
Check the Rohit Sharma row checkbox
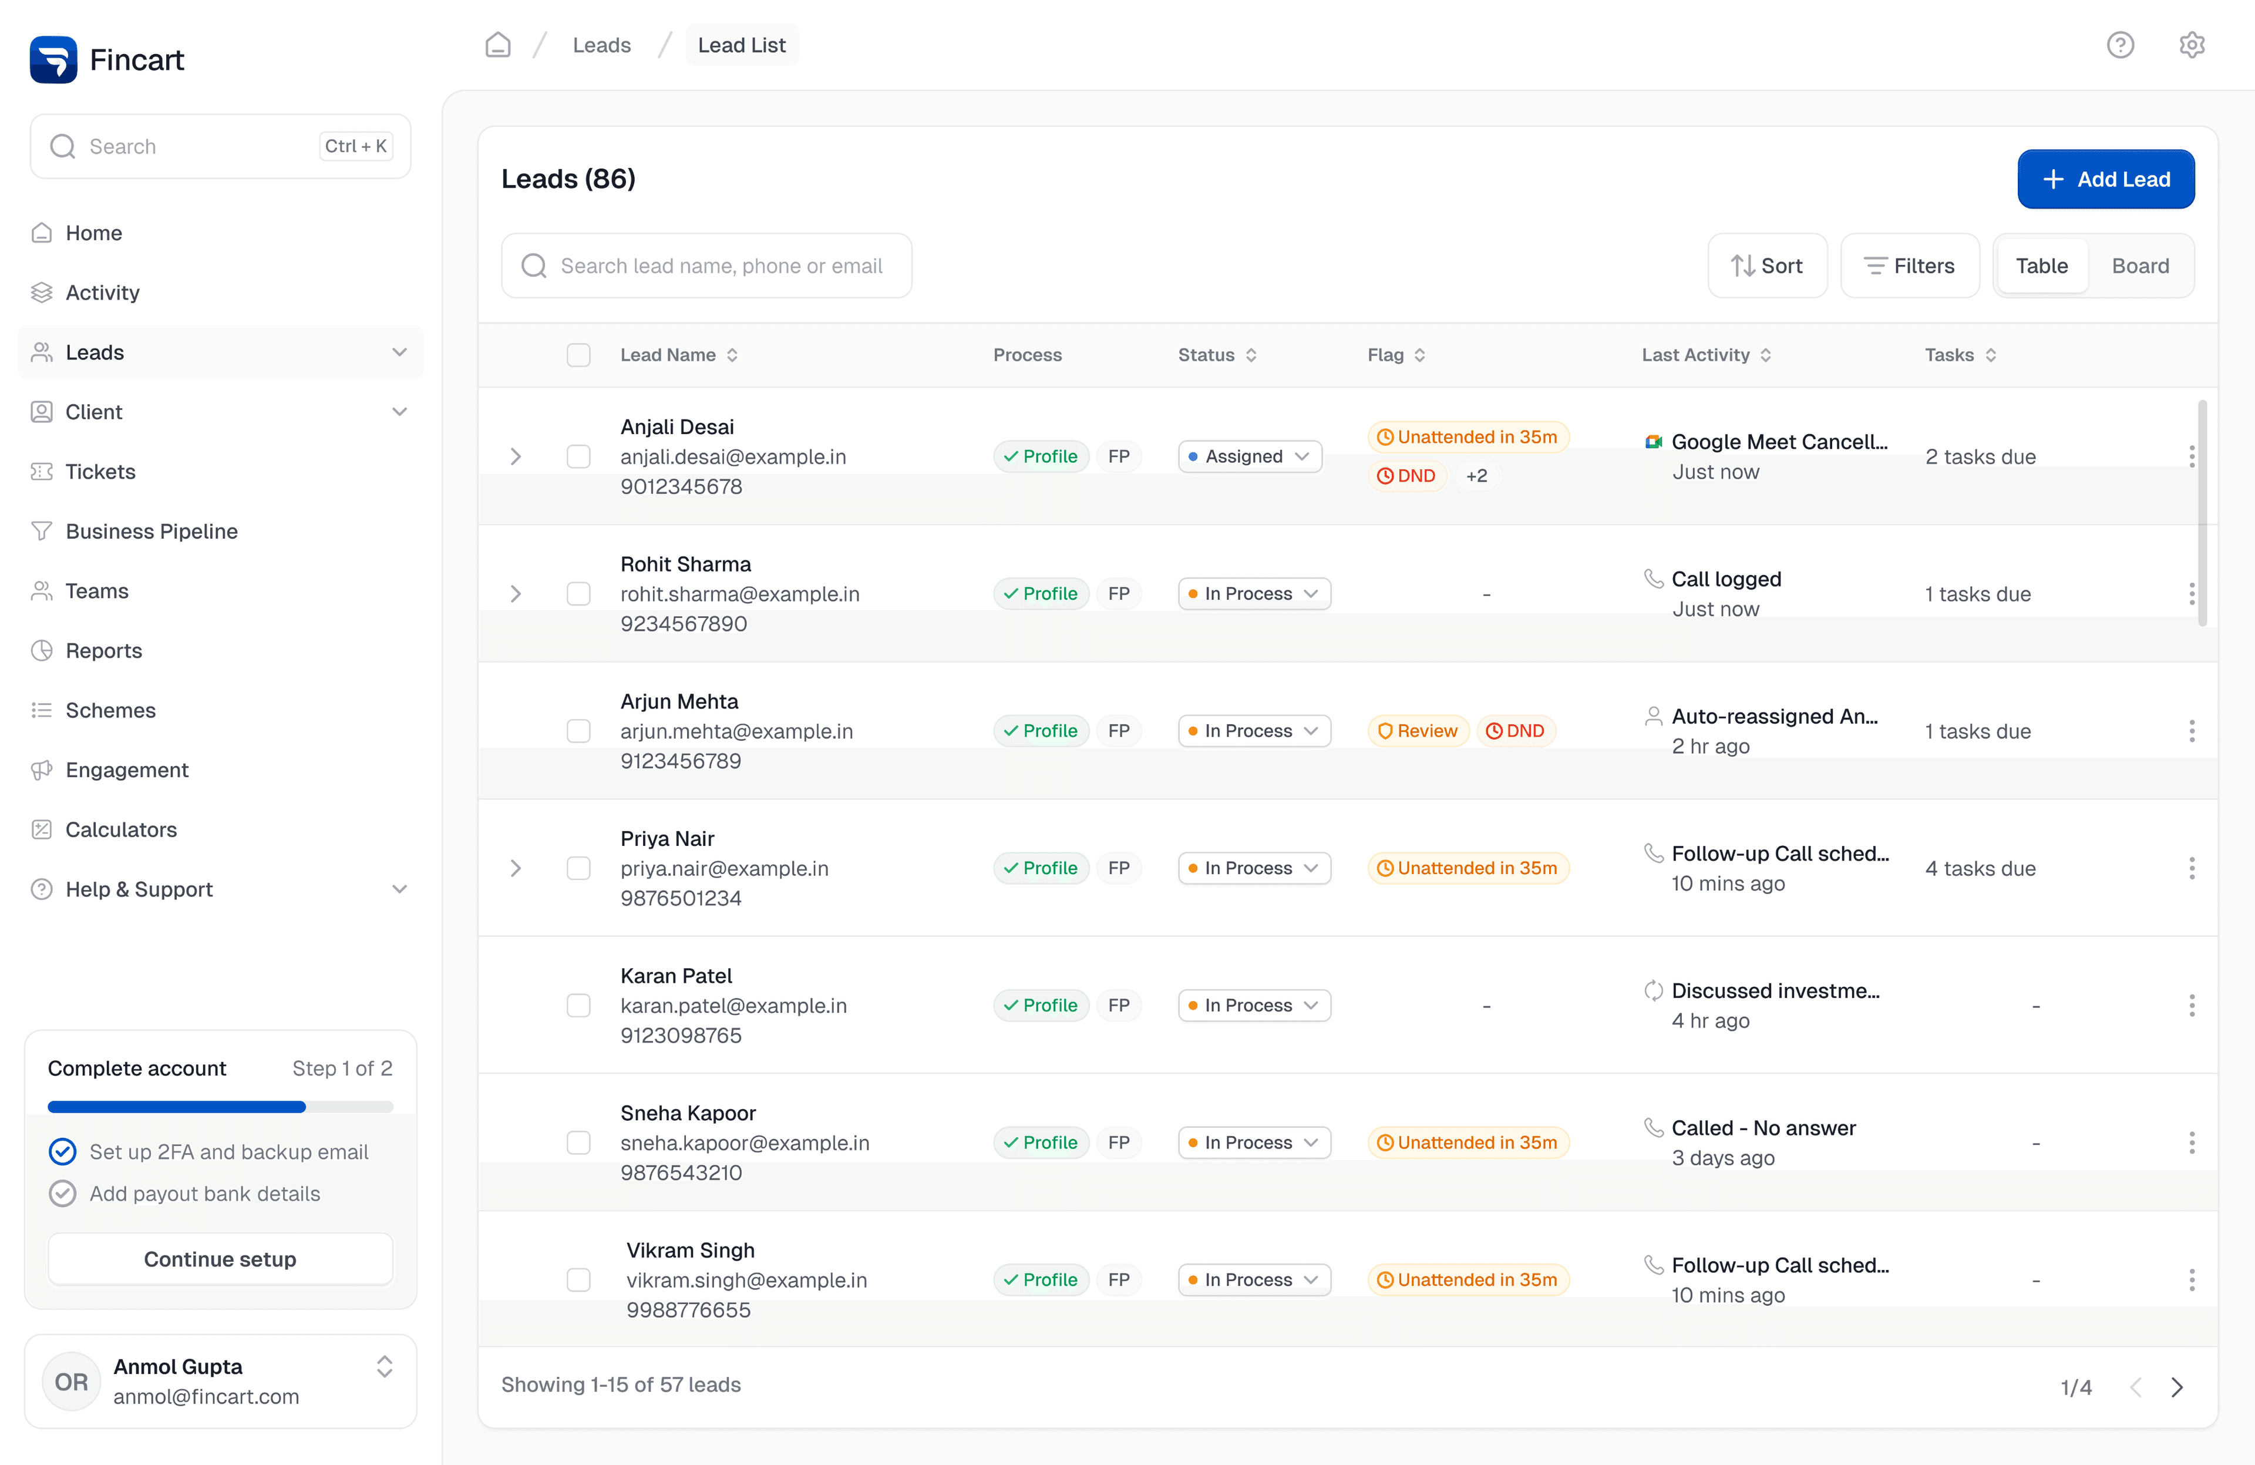click(578, 594)
